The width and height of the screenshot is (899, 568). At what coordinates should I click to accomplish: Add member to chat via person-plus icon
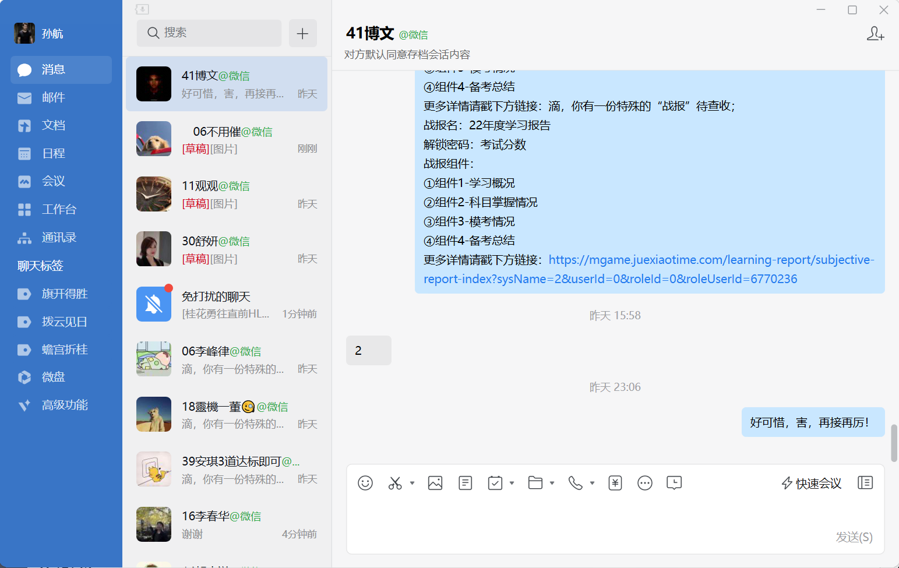[875, 34]
